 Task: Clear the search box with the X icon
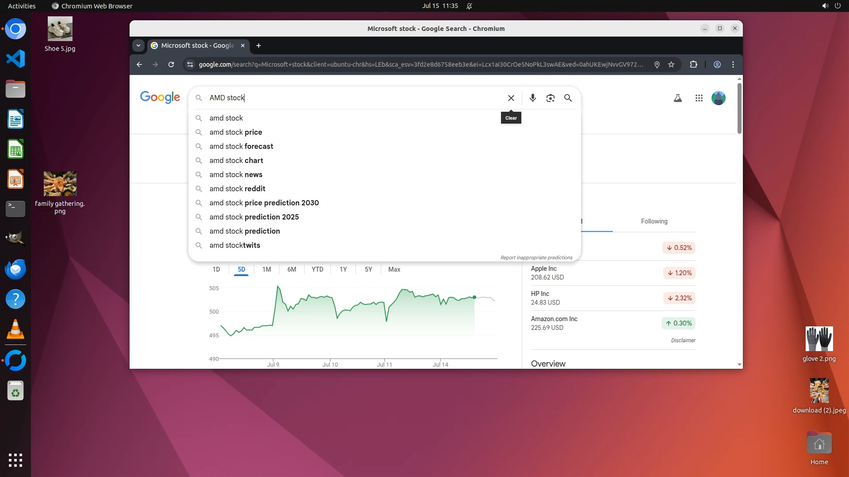pos(511,98)
